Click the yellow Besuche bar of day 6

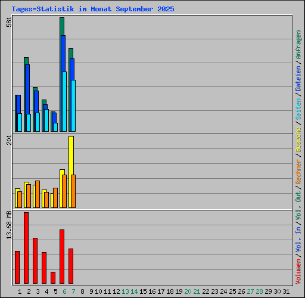[x=62, y=172]
